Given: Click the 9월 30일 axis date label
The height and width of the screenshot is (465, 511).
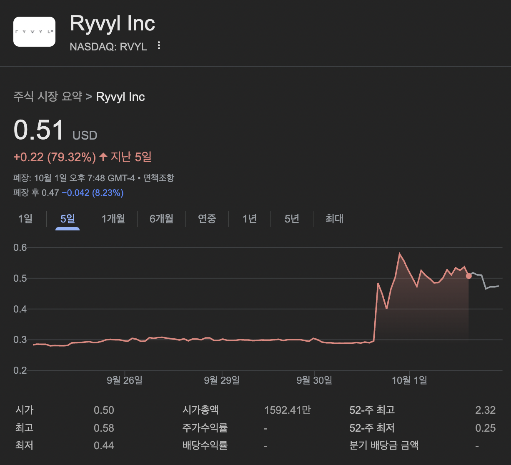Looking at the screenshot, I should coord(314,380).
